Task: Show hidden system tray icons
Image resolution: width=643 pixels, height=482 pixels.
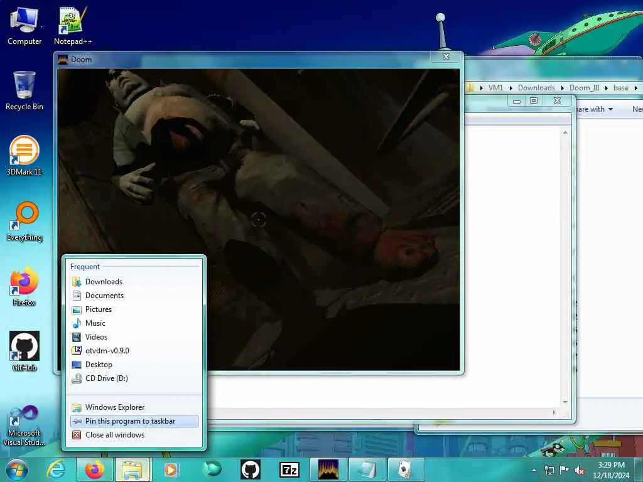Action: coord(534,471)
